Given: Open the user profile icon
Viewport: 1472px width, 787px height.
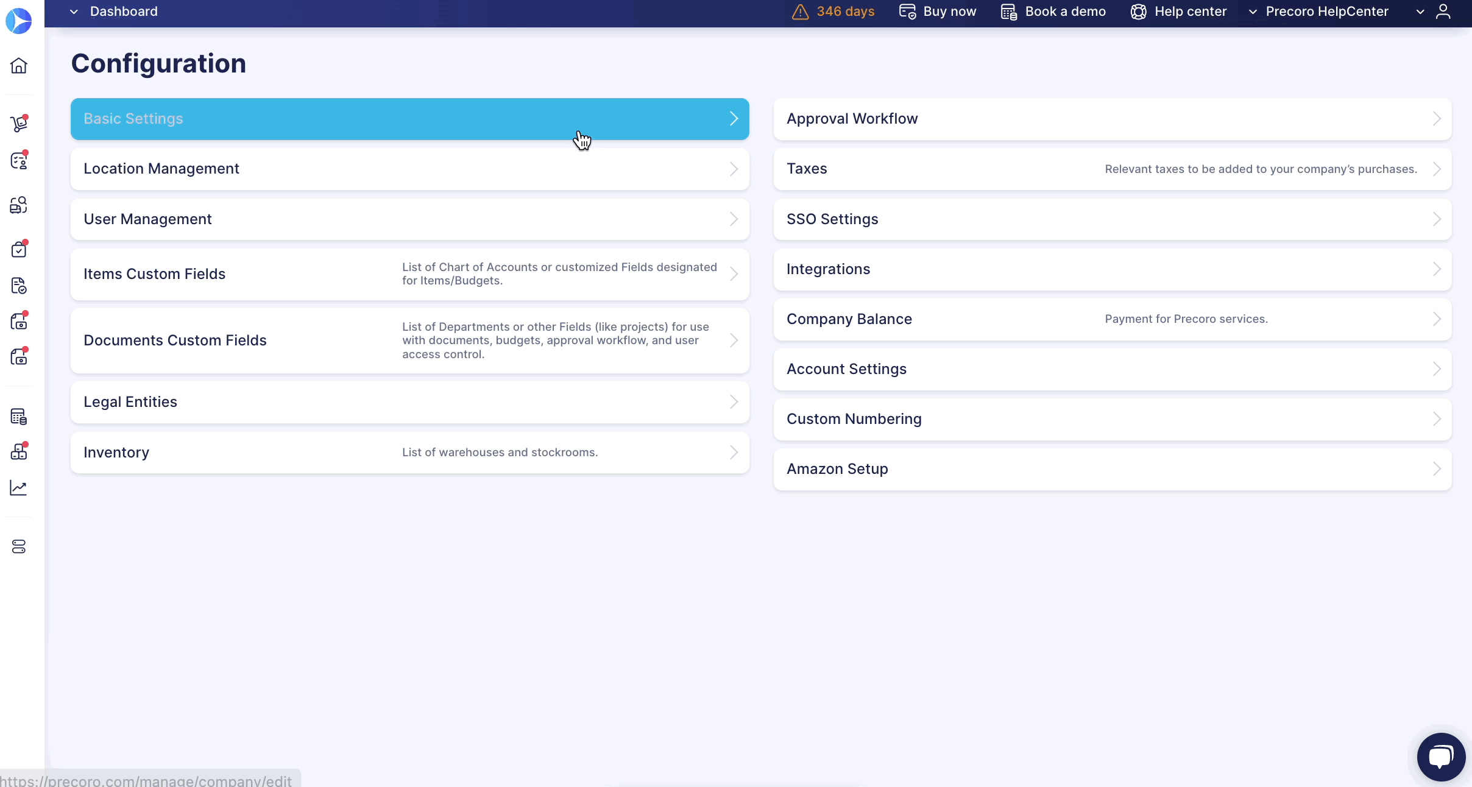Looking at the screenshot, I should tap(1443, 11).
